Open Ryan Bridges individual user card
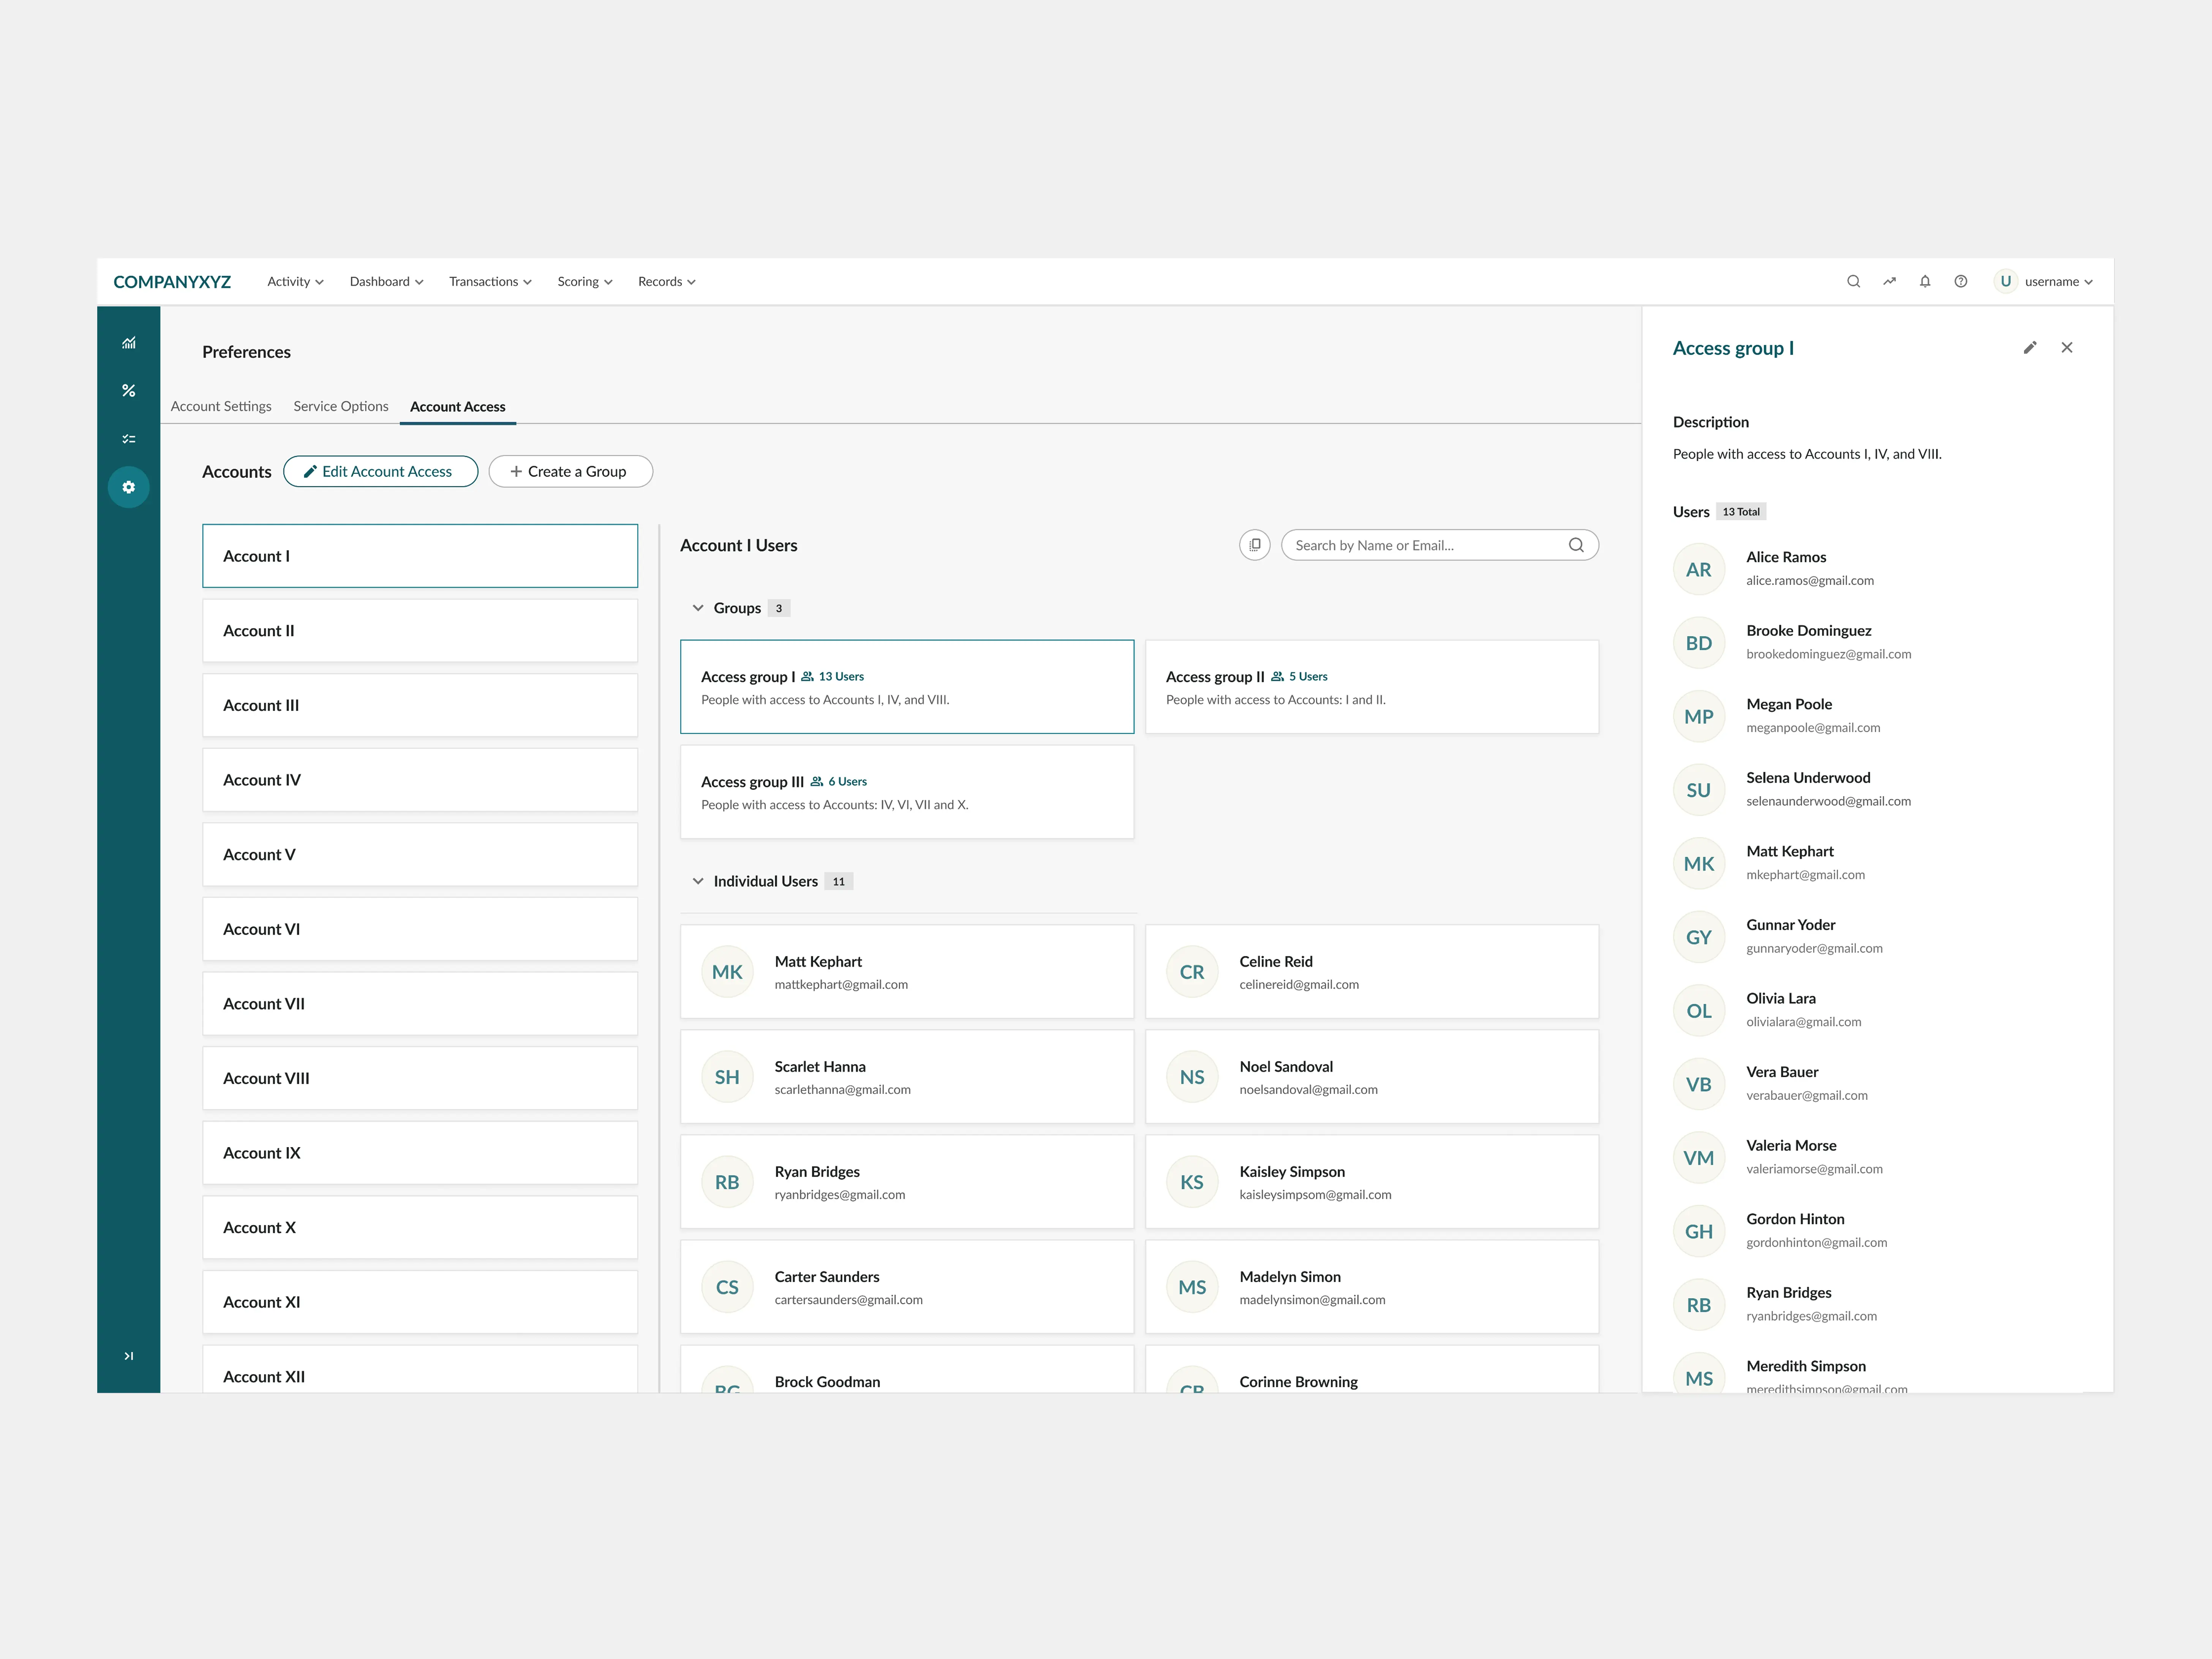This screenshot has width=2212, height=1659. tap(907, 1182)
